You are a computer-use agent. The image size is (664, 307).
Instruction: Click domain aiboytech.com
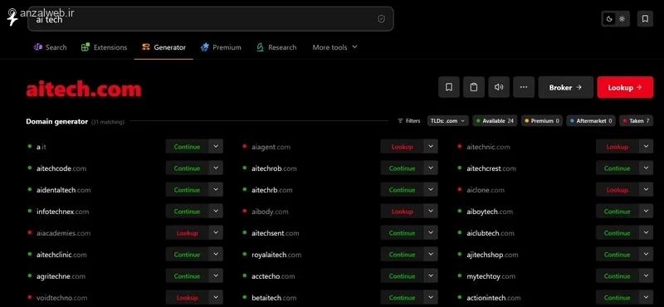pyautogui.click(x=490, y=212)
